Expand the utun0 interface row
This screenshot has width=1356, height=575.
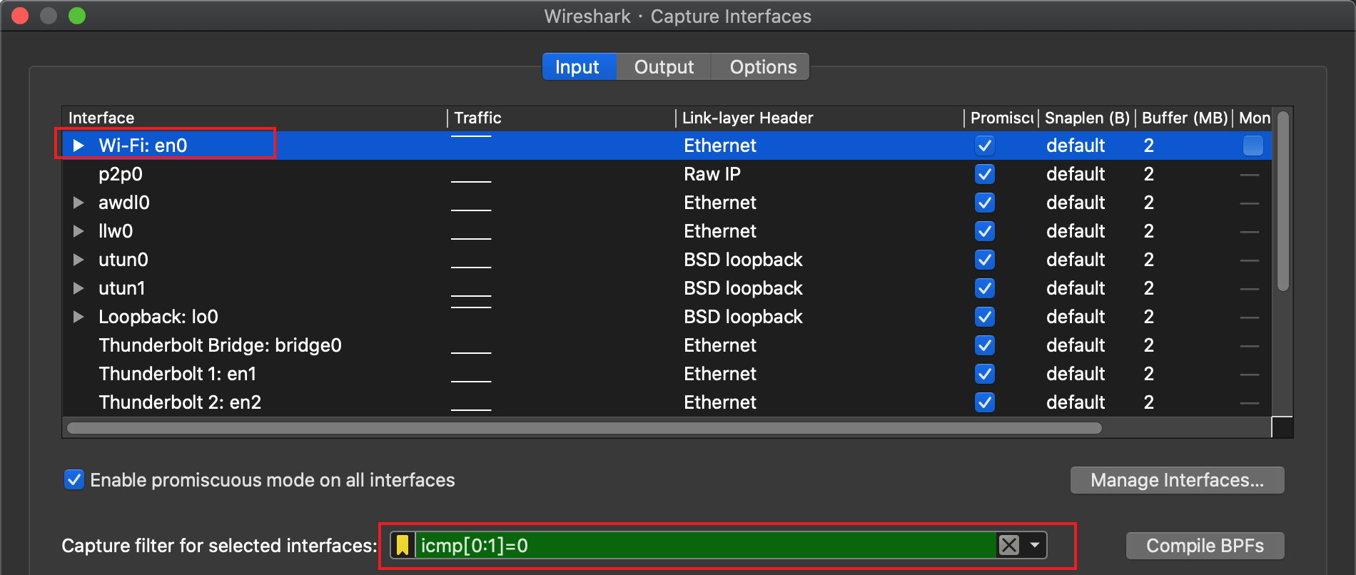79,260
